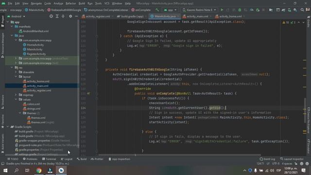Toggle the Build Variants sidebar button
Screen dimensions: 311x175
click(2, 144)
